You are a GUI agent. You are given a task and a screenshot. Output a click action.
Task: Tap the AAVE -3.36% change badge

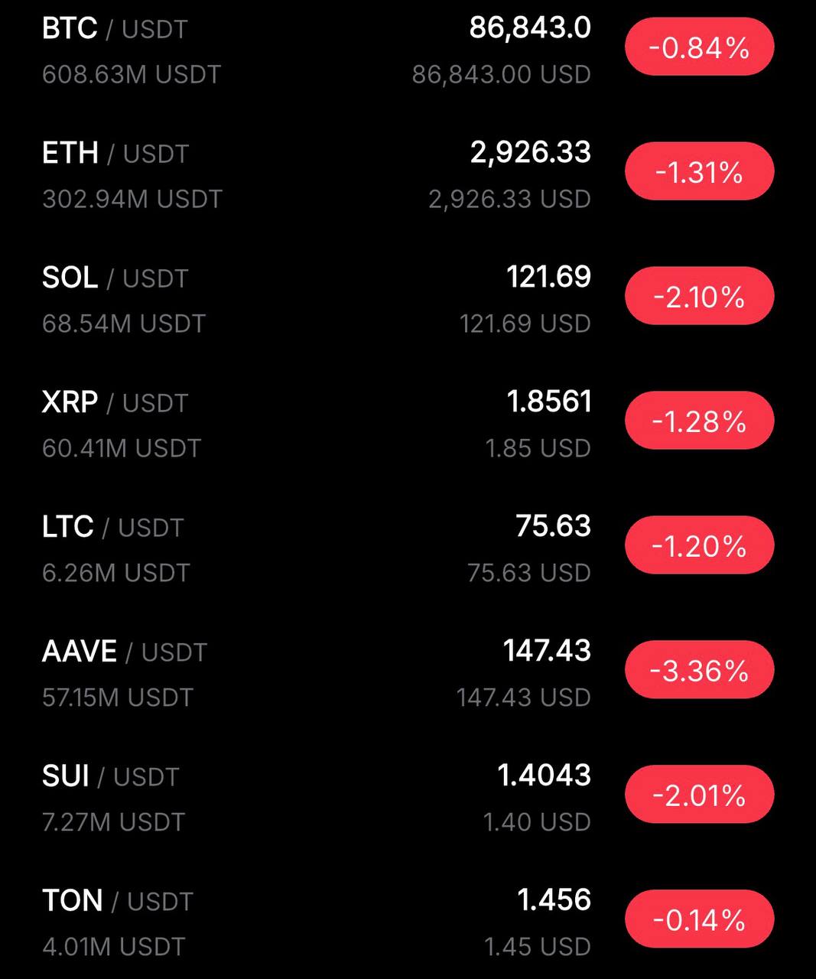point(699,671)
